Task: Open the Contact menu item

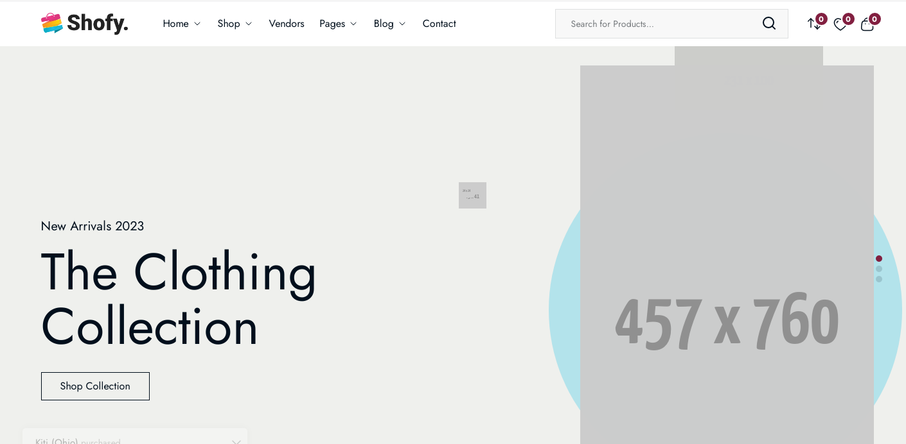Action: pos(440,24)
